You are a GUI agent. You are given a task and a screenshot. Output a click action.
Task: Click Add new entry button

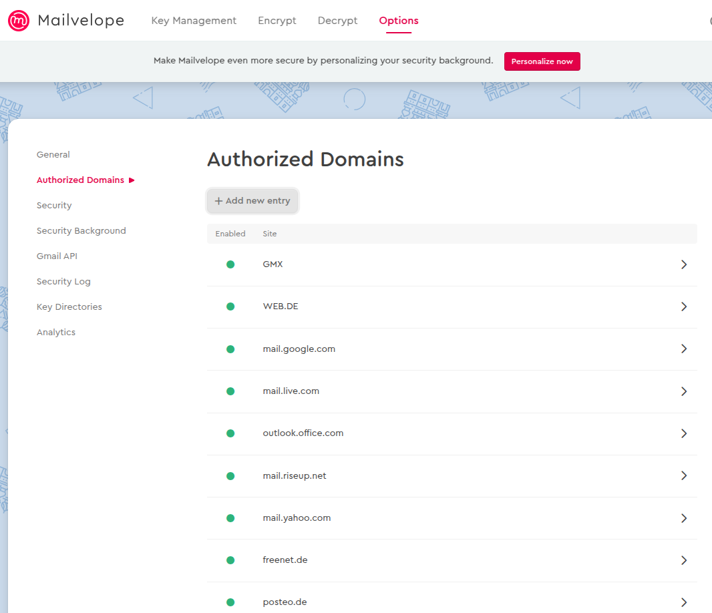click(x=252, y=201)
